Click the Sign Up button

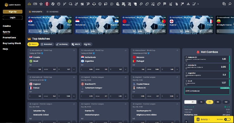click(x=13, y=12)
